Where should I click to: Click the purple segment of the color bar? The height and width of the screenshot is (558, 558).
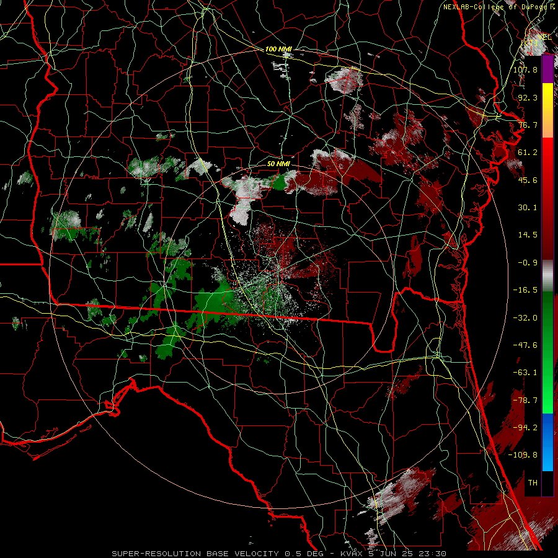click(x=547, y=69)
